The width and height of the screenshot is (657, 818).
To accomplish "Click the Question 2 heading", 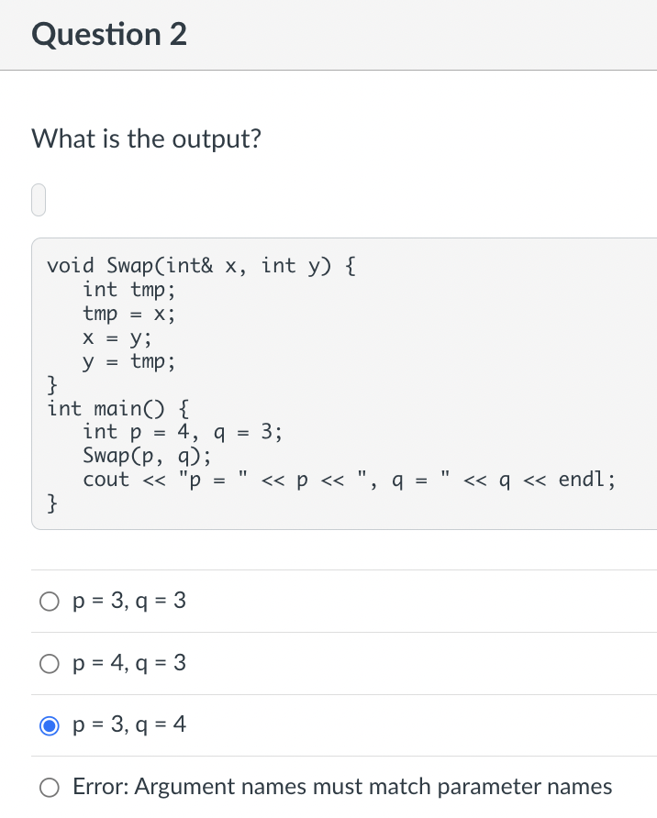I will pos(108,34).
